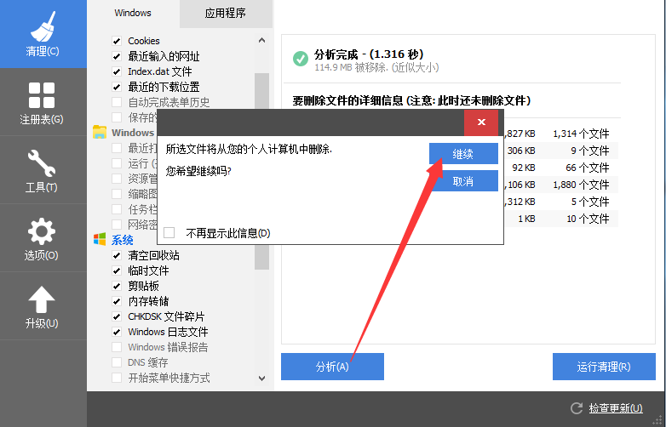
Task: Click the Windows logo icon beside 系统
Action: pyautogui.click(x=100, y=240)
